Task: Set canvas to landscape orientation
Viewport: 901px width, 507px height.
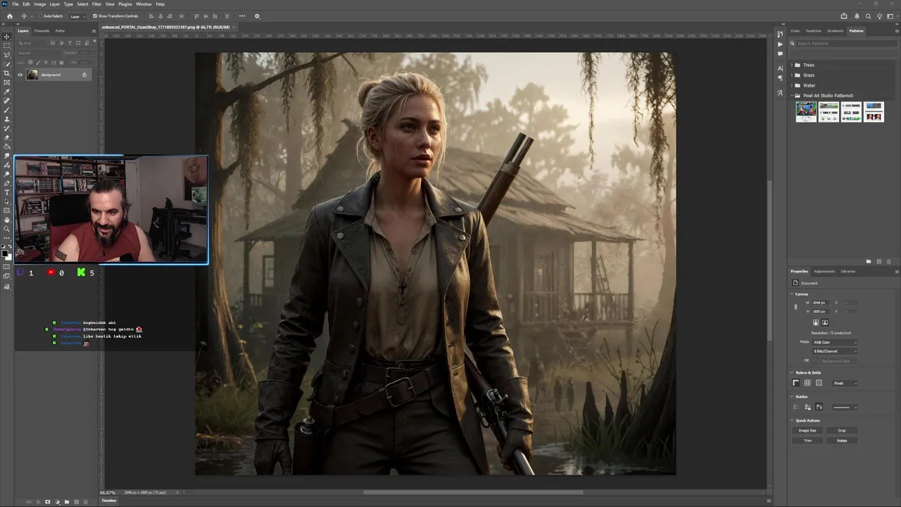Action: coord(825,323)
